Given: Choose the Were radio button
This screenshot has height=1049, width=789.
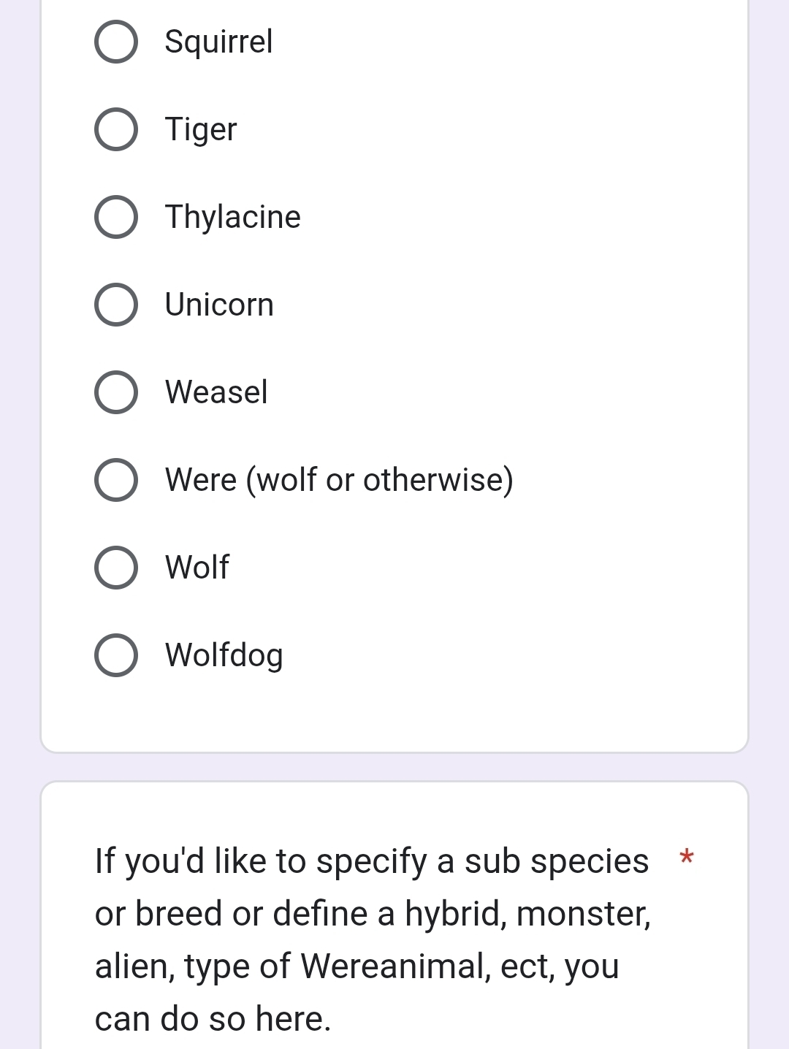Looking at the screenshot, I should [116, 480].
